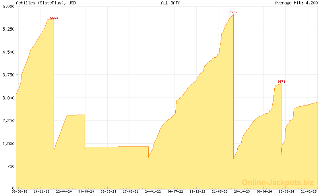This screenshot has height=195, width=318.
Task: Click the 28-10-23 date label
Action: coord(242,191)
